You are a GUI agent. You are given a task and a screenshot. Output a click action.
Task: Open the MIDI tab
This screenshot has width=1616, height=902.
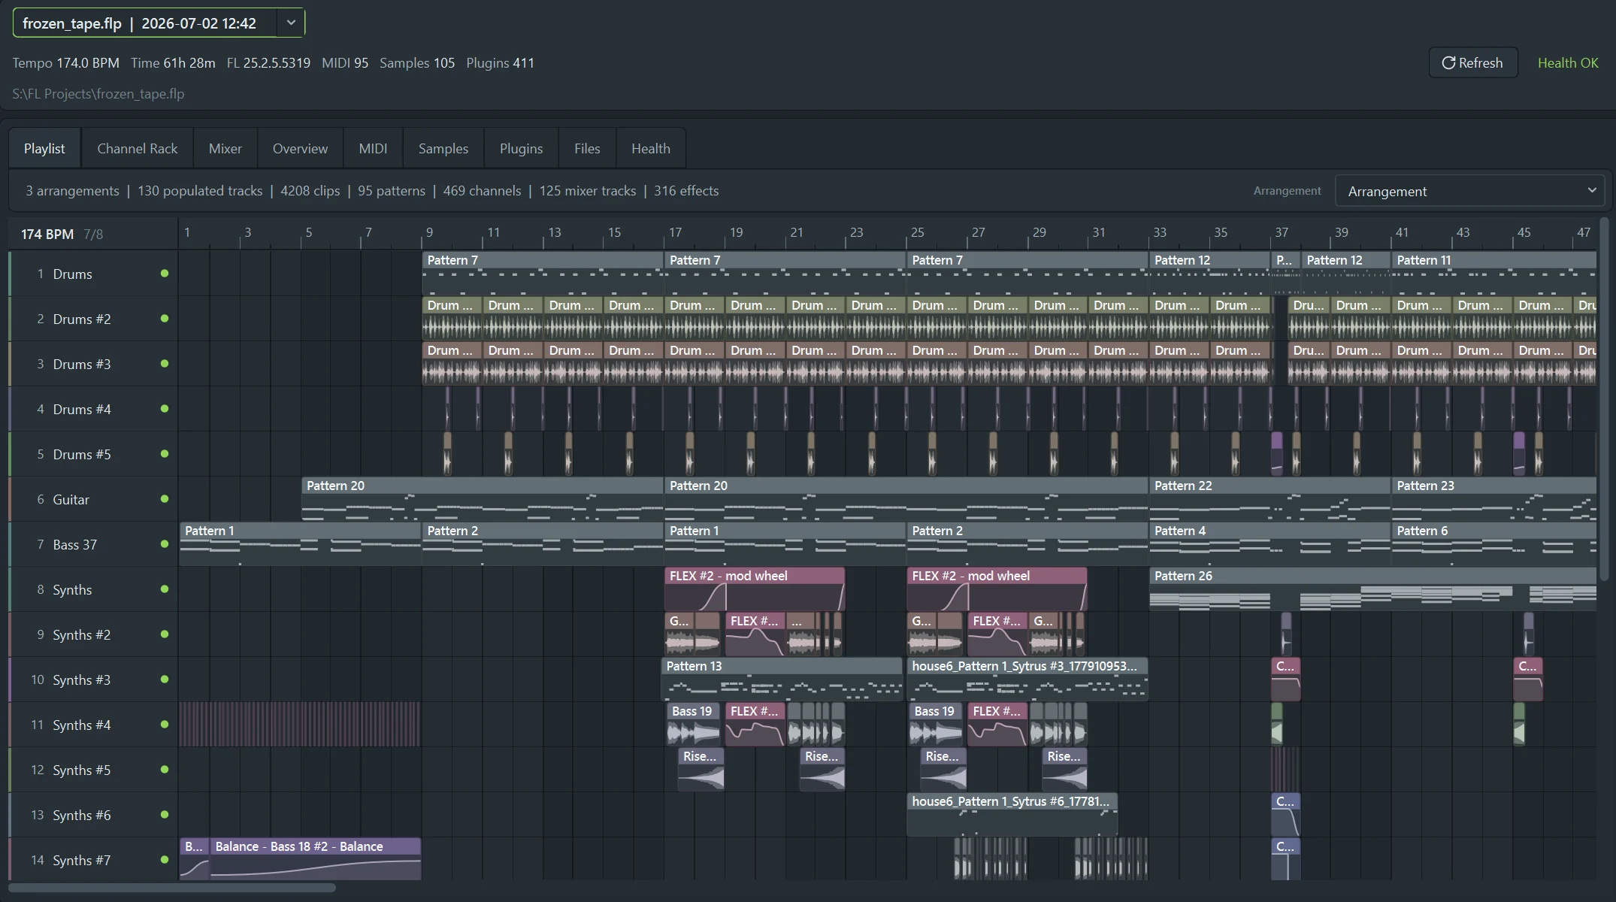pos(373,148)
